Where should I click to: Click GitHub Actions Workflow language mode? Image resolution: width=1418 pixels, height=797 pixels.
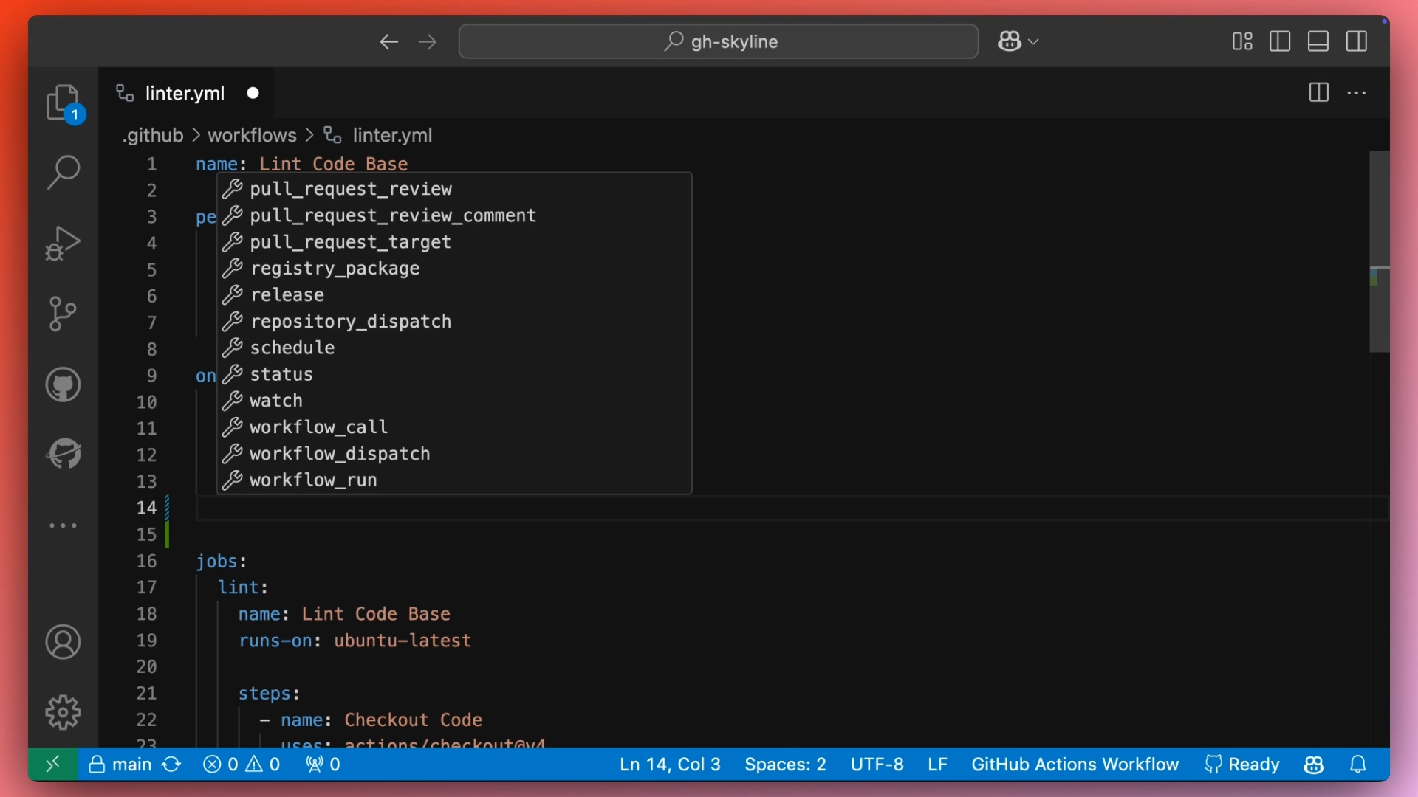[x=1075, y=765]
